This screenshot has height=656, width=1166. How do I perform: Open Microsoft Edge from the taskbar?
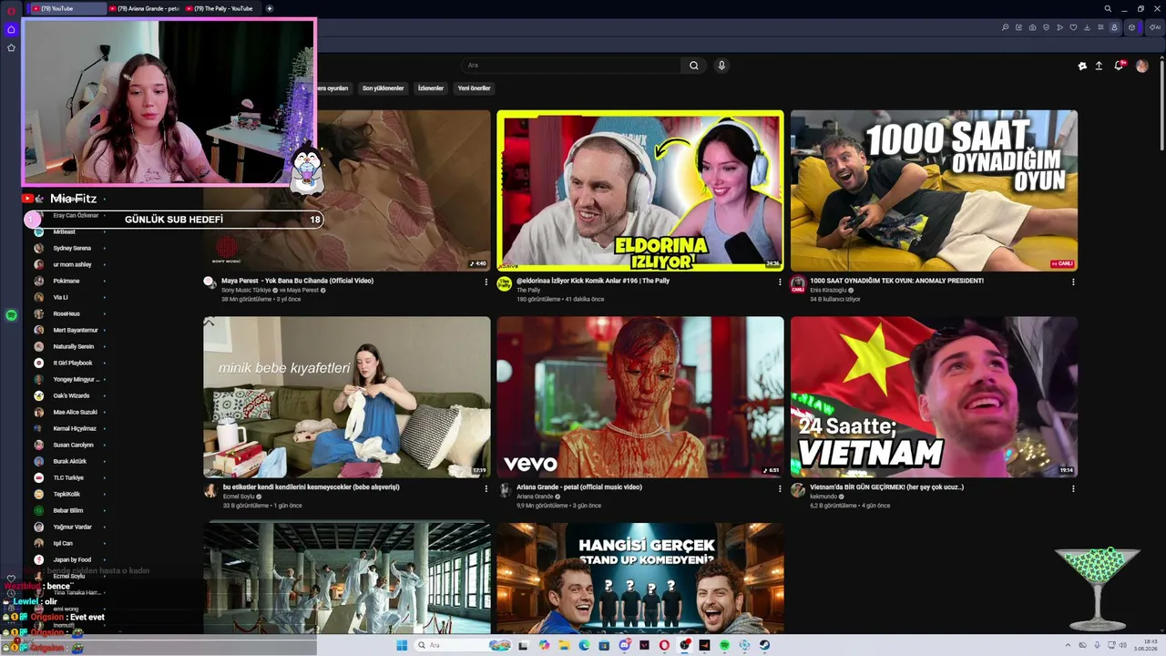[584, 645]
